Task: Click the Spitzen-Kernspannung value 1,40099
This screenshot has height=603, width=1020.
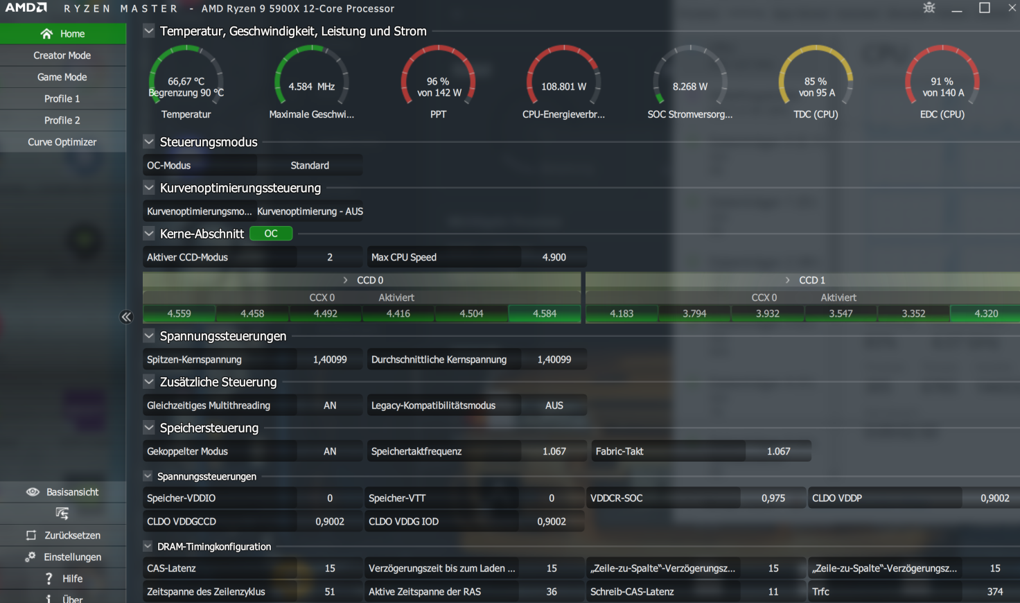Action: pyautogui.click(x=330, y=360)
